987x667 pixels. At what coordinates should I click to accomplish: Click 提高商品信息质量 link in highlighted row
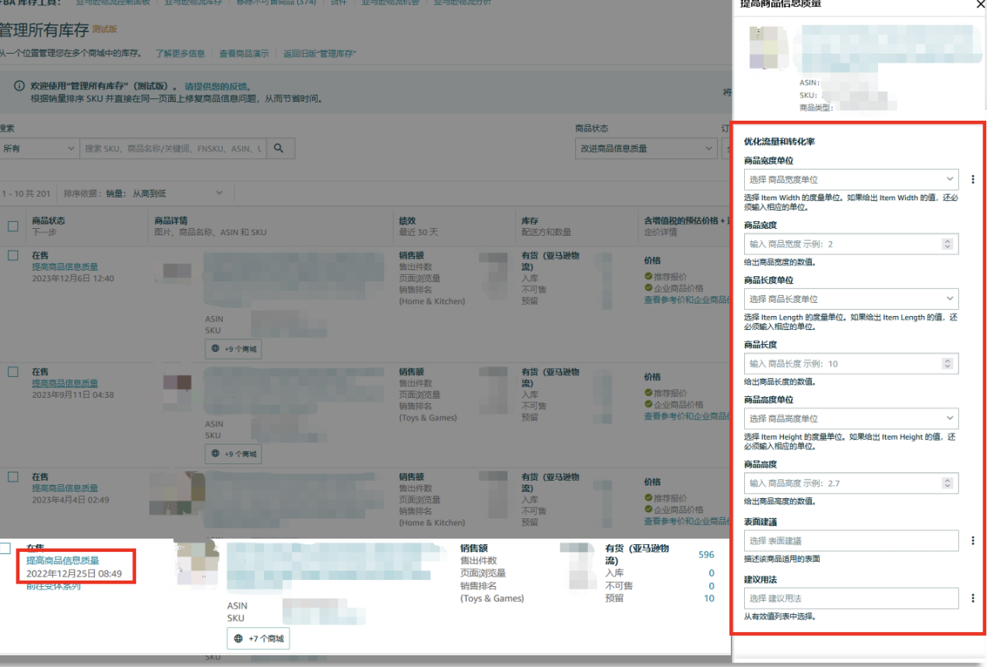pos(63,560)
